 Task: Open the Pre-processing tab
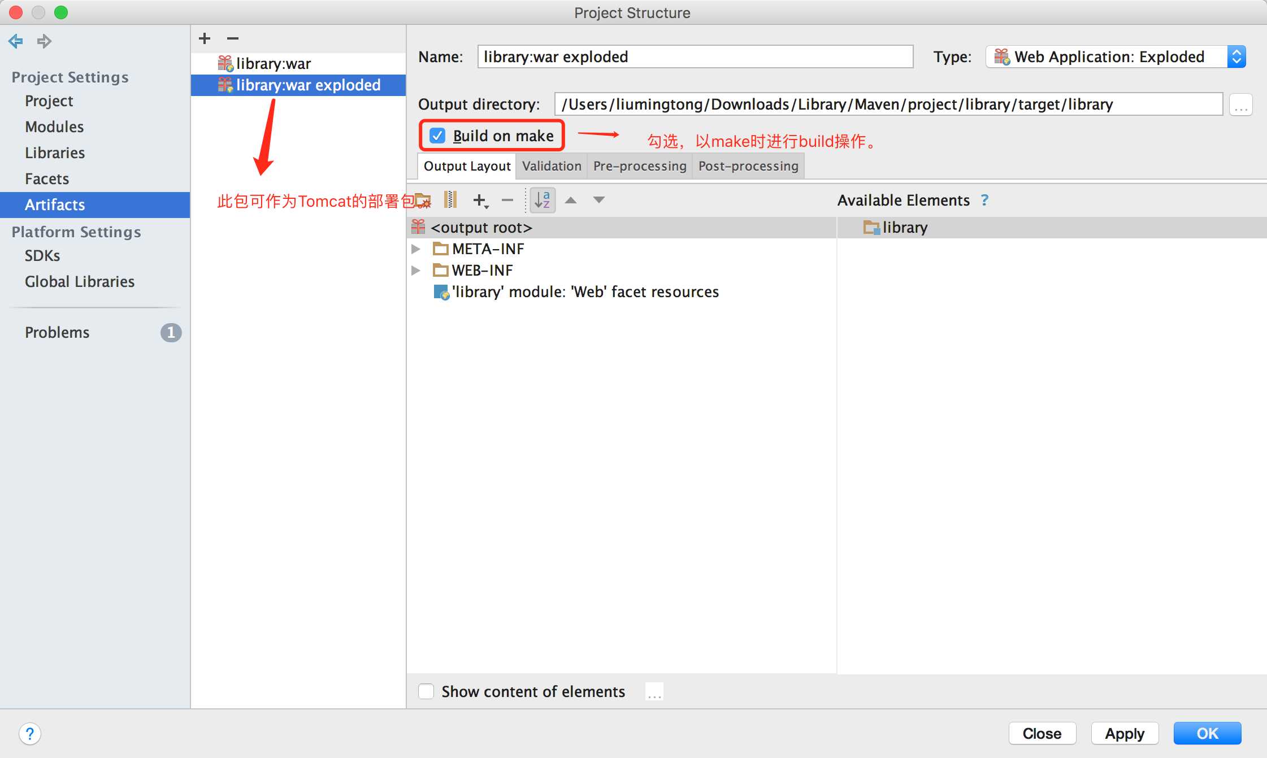(640, 166)
